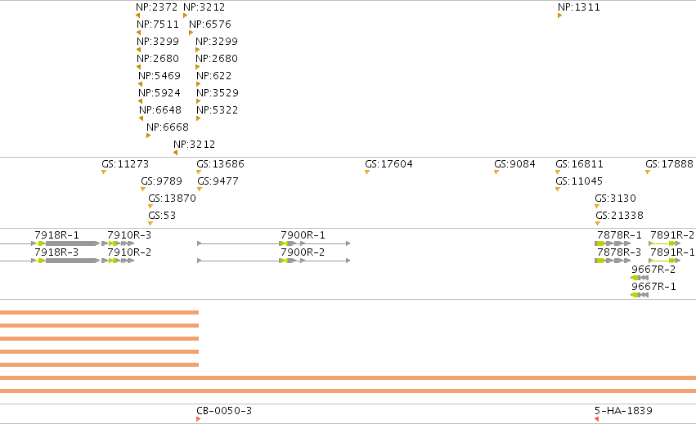Open the NP:7511 feature label
696x424 pixels.
pos(158,25)
